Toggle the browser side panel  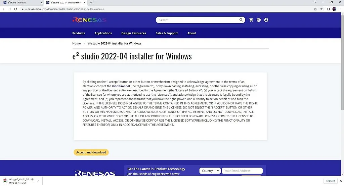coord(329,9)
